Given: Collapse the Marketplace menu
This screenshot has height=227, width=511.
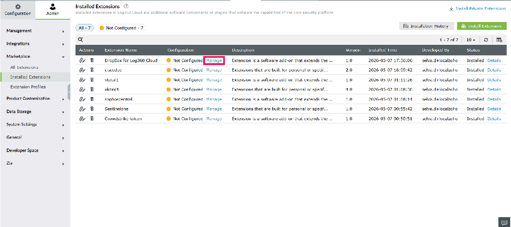Looking at the screenshot, I should [35, 57].
